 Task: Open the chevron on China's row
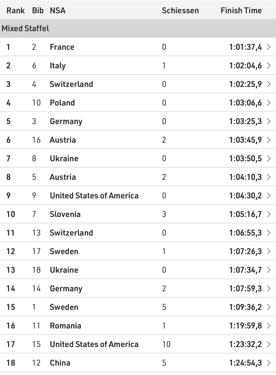(x=268, y=363)
